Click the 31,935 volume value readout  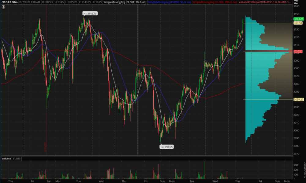(x=17, y=158)
